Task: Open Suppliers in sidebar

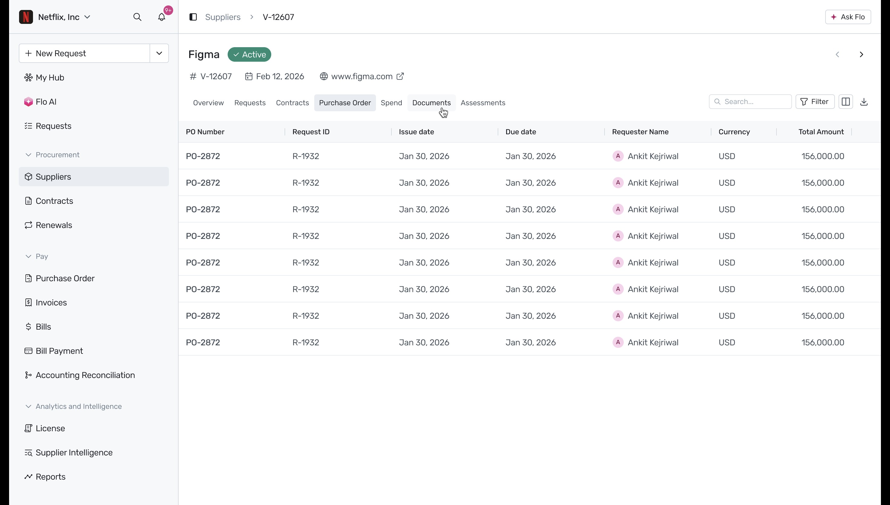Action: (x=94, y=177)
